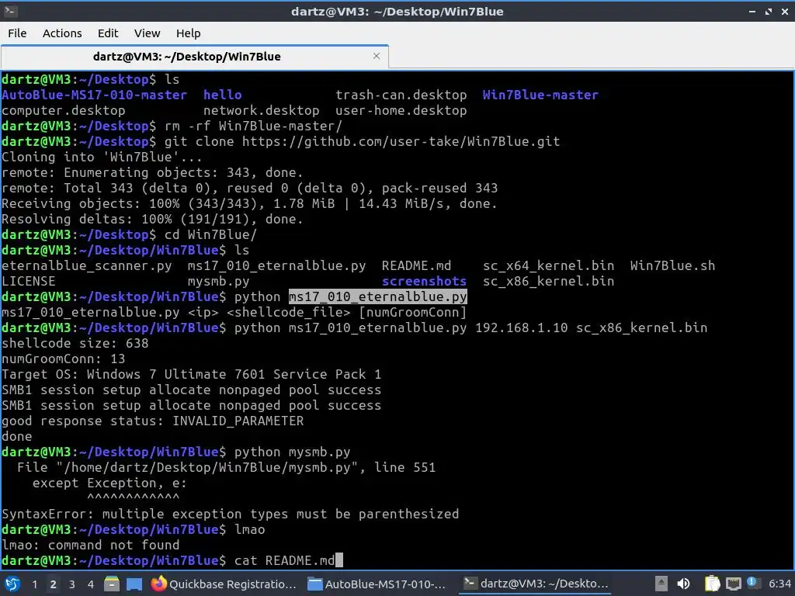The width and height of the screenshot is (795, 596).
Task: Open the Actions menu
Action: [62, 33]
